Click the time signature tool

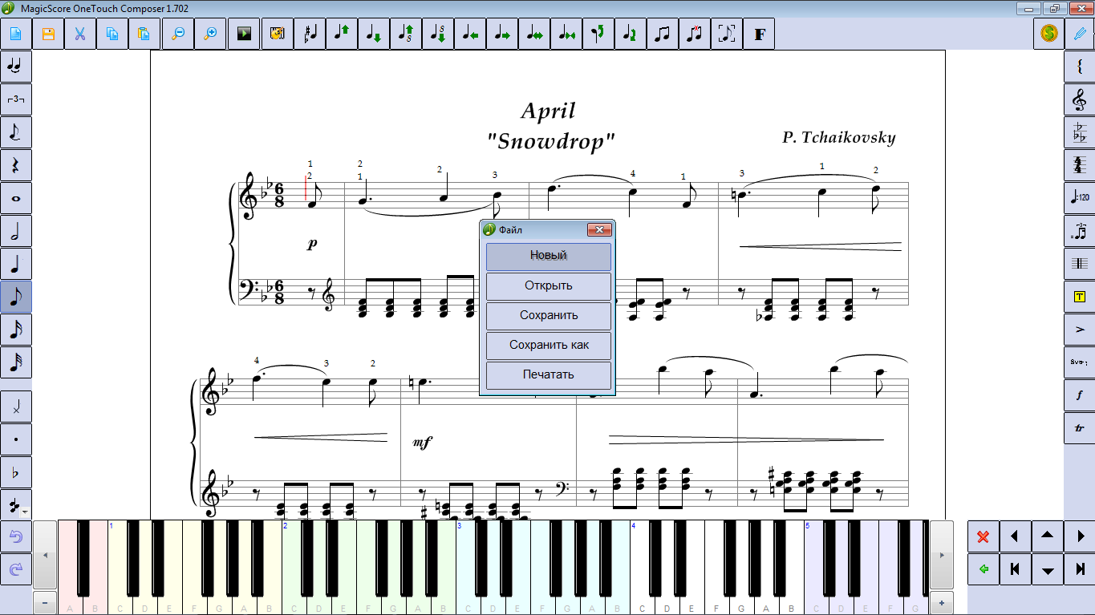[1080, 165]
